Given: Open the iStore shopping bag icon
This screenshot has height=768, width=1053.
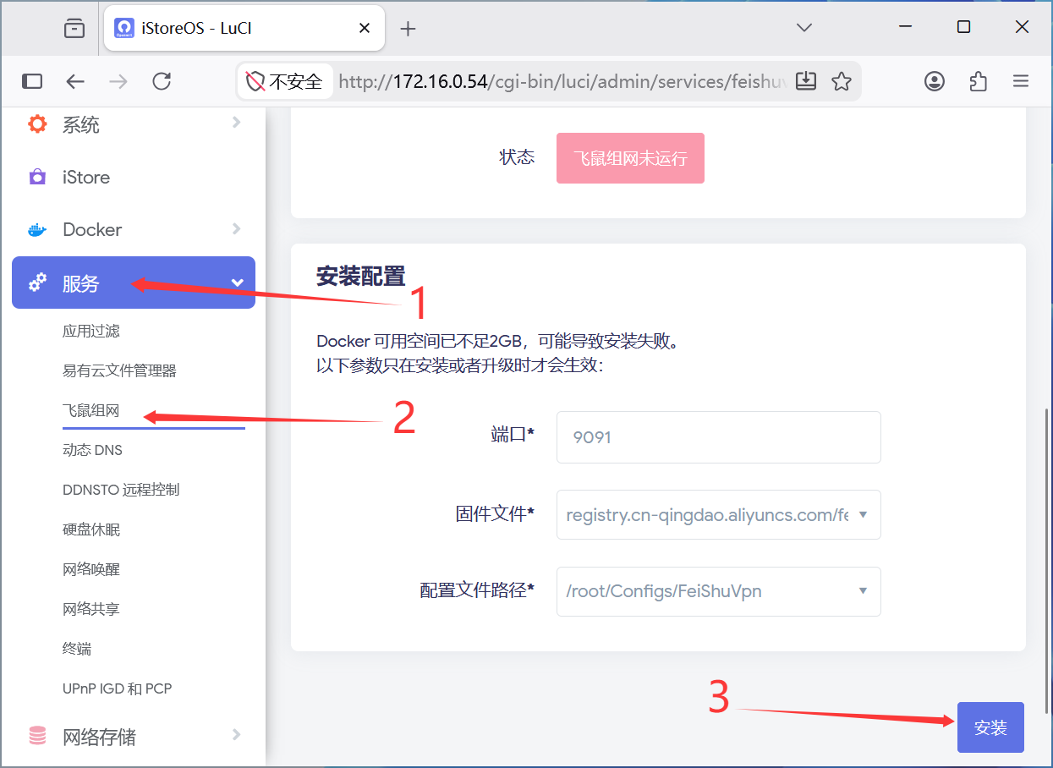Looking at the screenshot, I should [37, 177].
